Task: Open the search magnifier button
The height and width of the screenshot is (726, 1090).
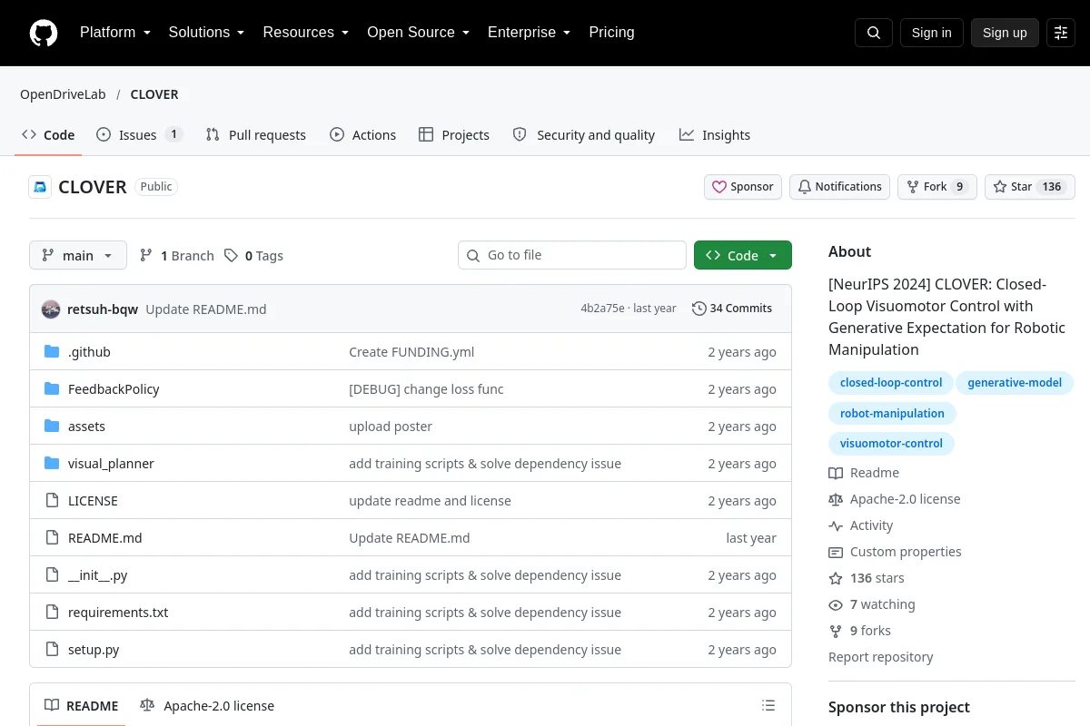Action: tap(874, 33)
